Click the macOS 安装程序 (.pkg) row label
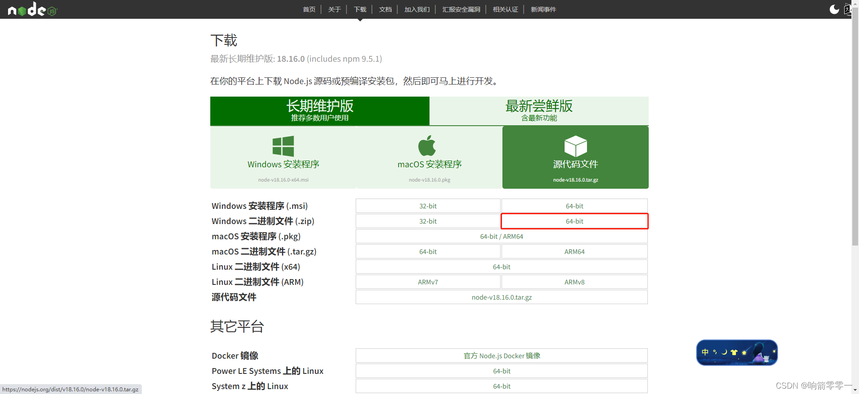The width and height of the screenshot is (859, 394). point(256,237)
